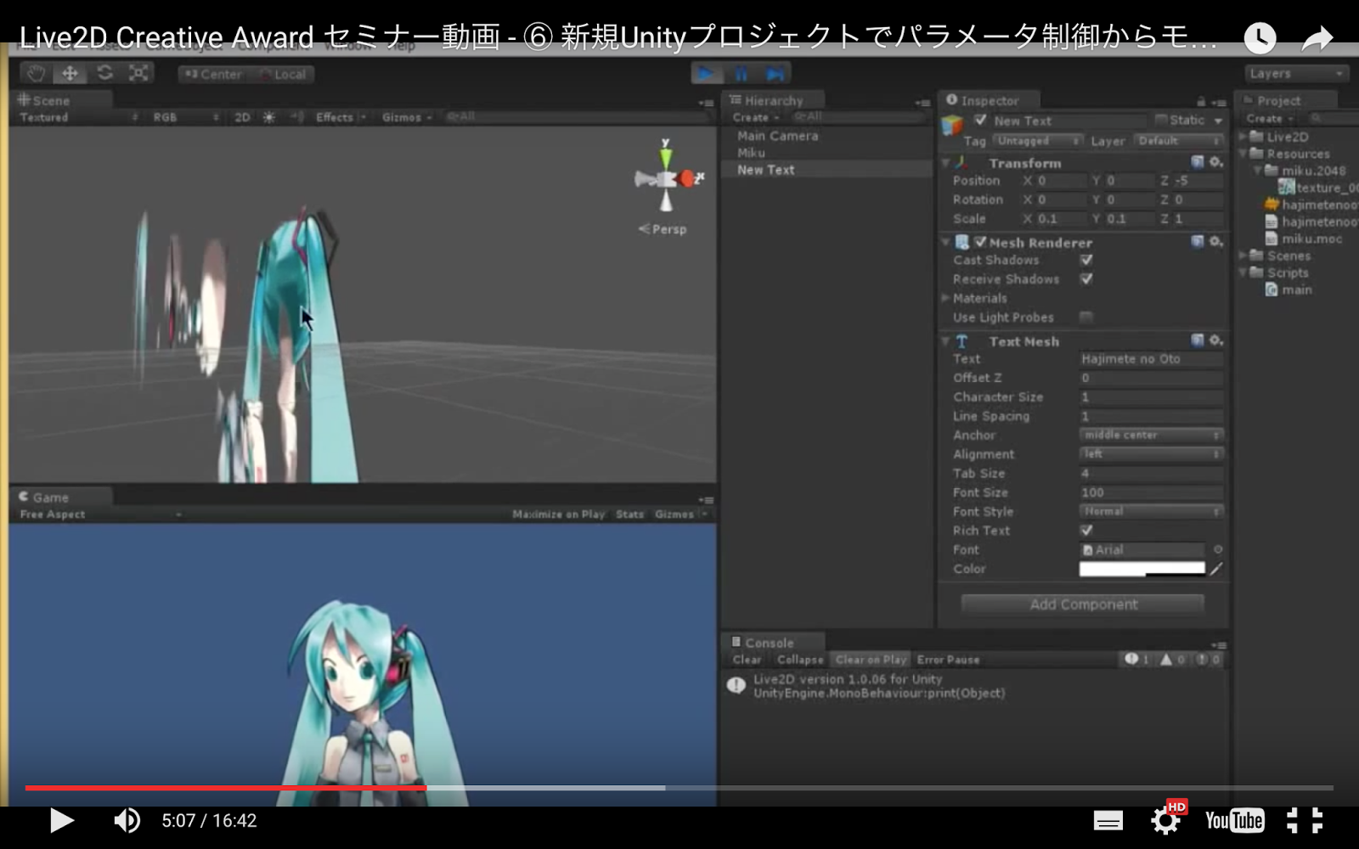This screenshot has height=849, width=1359.
Task: Open Mesh Renderer help icon
Action: [1198, 242]
